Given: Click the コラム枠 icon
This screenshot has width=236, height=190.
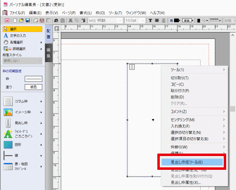Looking at the screenshot, I should (8, 101).
